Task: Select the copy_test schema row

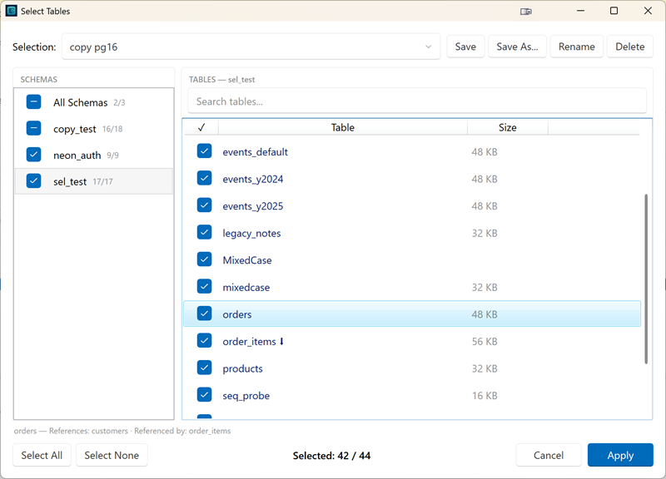Action: tap(94, 129)
